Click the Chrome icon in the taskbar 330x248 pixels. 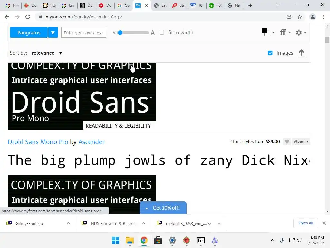coord(144,240)
